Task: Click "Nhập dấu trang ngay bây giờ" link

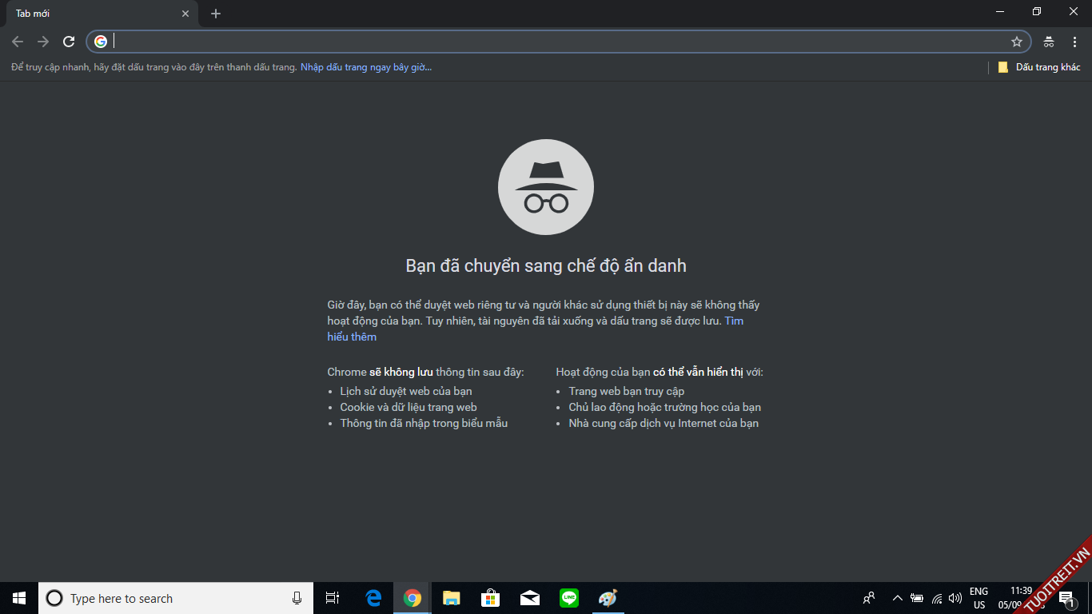Action: [366, 67]
